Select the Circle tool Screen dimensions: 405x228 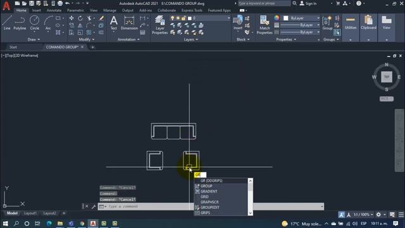[34, 23]
